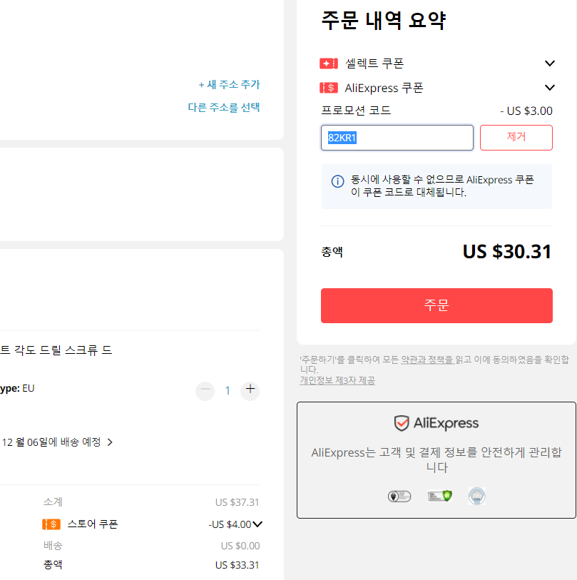Click the info icon in coupon notice

pyautogui.click(x=337, y=181)
